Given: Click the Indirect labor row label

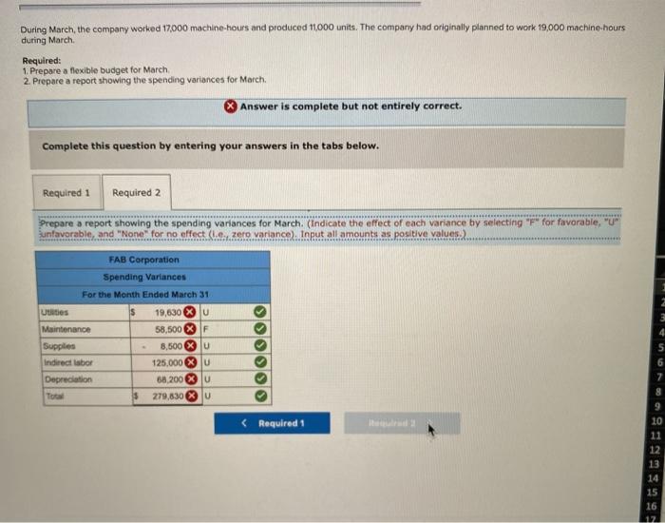Looking at the screenshot, I should (x=68, y=362).
